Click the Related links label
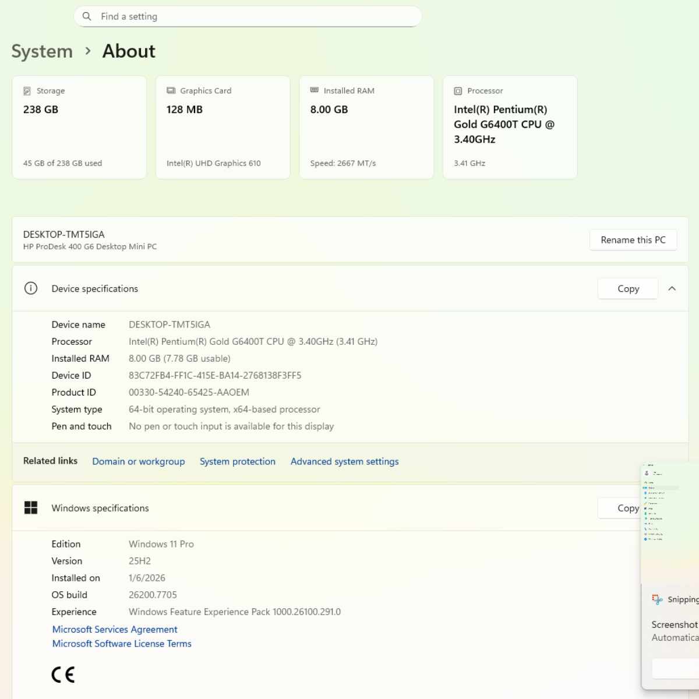 pyautogui.click(x=50, y=461)
